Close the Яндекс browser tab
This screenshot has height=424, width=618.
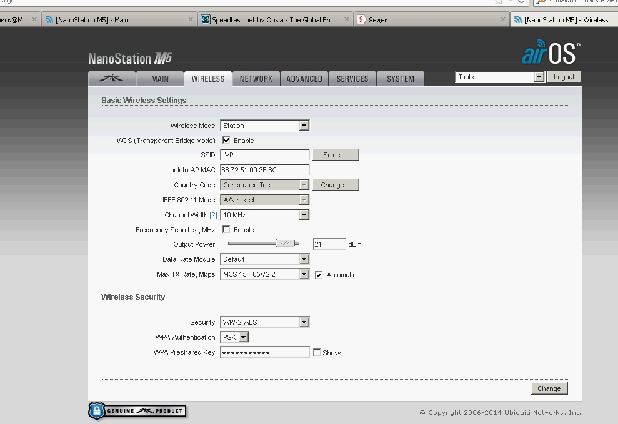coord(502,19)
